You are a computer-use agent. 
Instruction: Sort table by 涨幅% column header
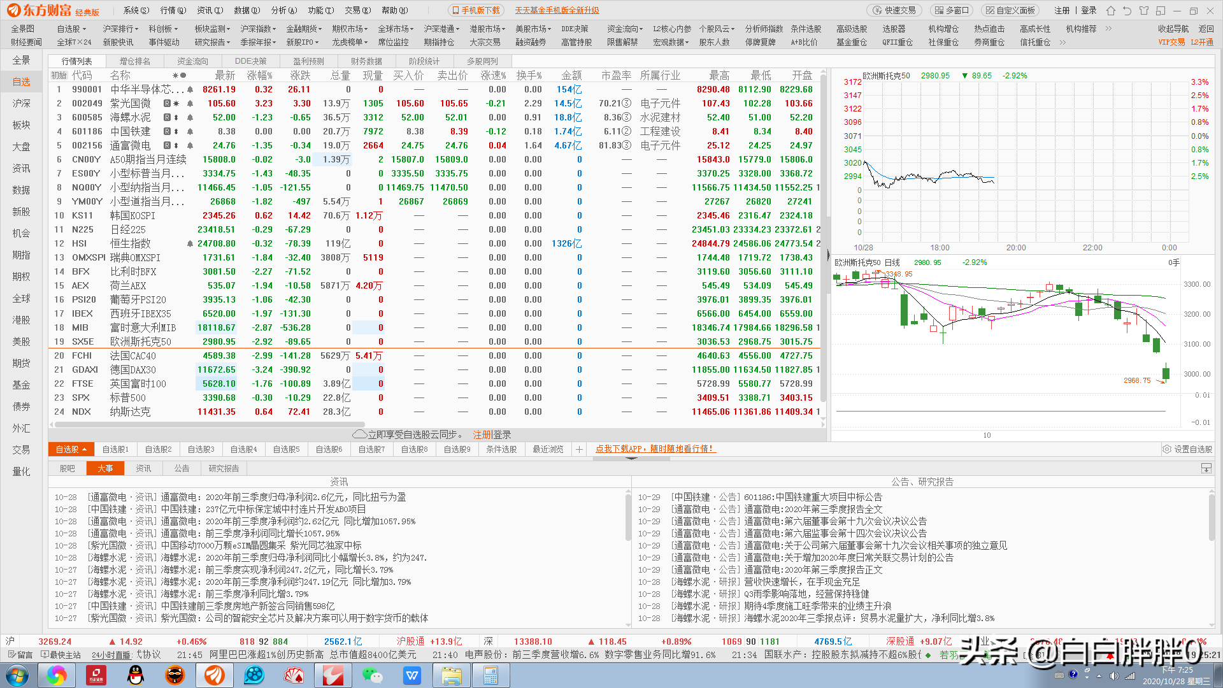(259, 75)
